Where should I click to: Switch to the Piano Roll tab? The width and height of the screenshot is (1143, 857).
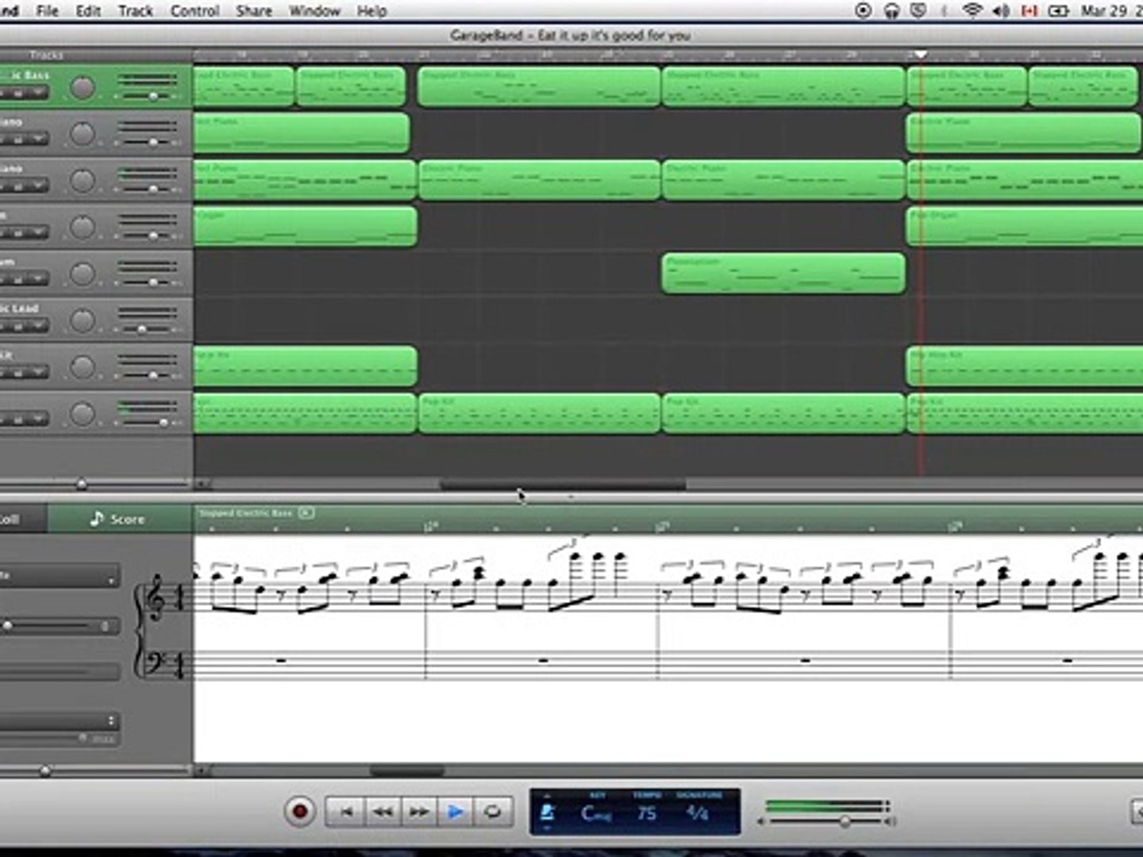click(x=22, y=519)
